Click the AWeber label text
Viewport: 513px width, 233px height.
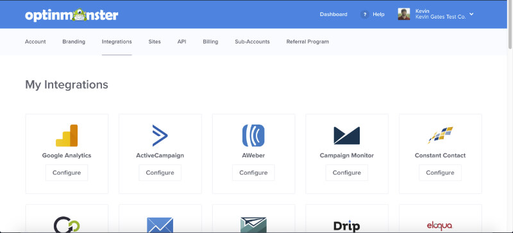point(253,155)
